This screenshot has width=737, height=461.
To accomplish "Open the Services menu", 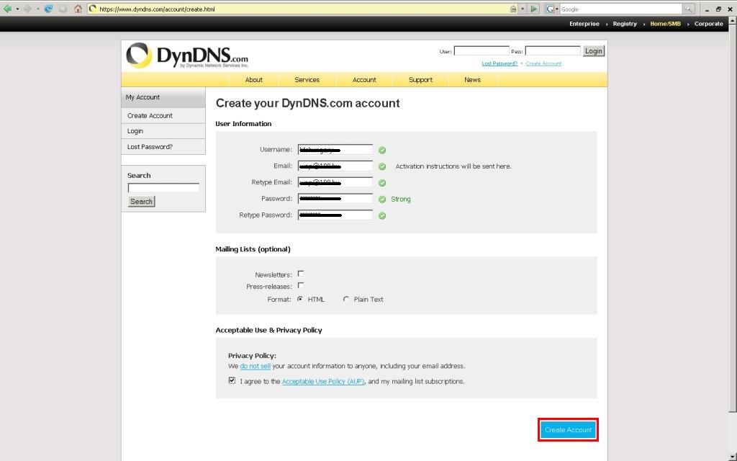I will (x=307, y=80).
